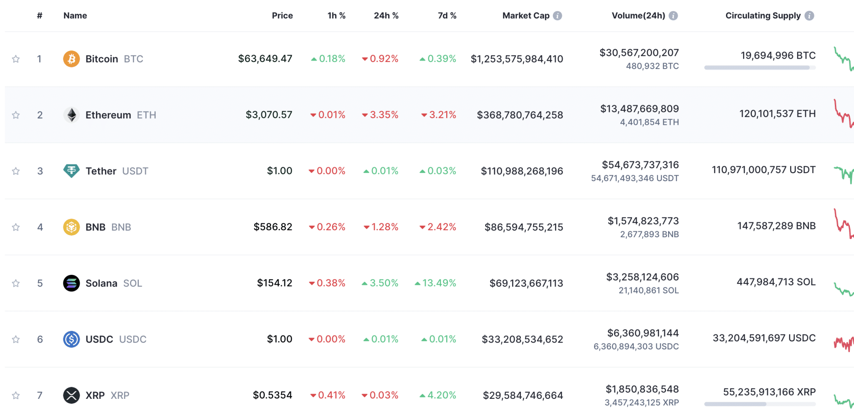Click the XRP coin logo
Viewport: 854px width, 418px height.
pos(71,395)
